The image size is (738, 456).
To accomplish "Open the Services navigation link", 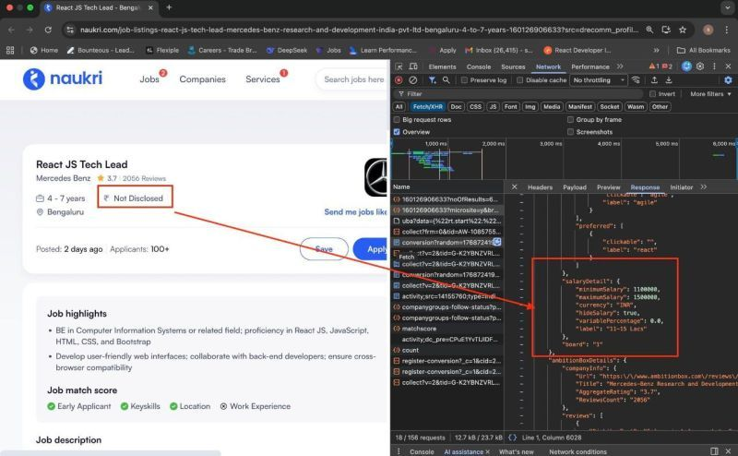I will pyautogui.click(x=263, y=79).
